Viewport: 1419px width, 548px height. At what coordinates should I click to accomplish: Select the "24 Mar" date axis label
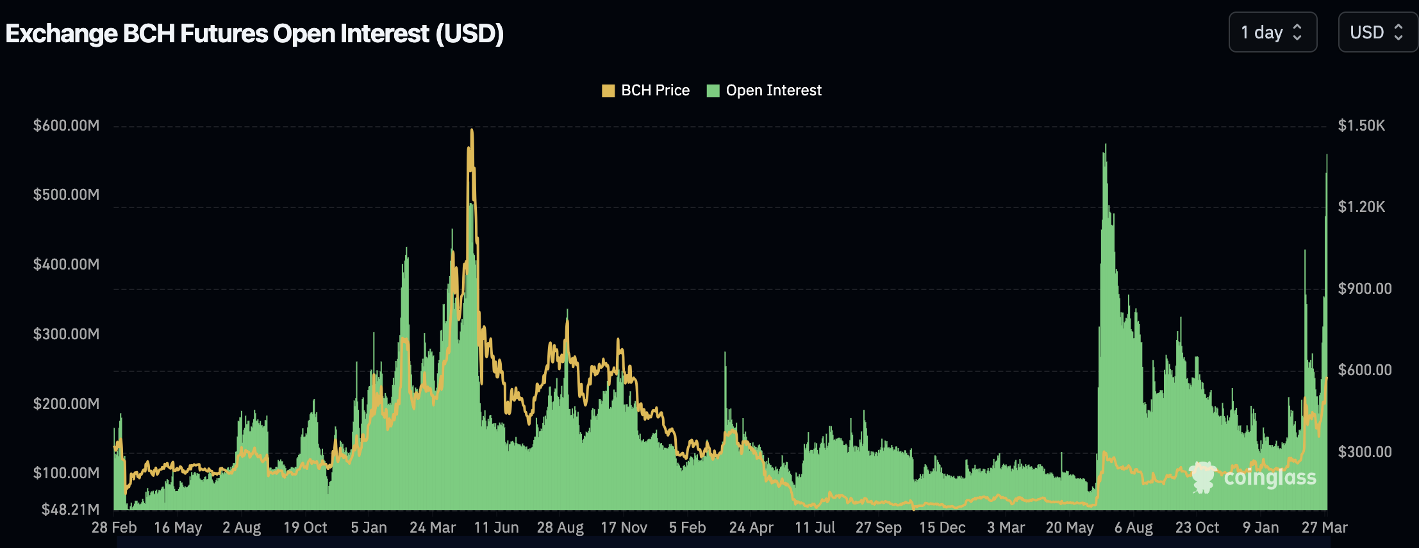433,528
